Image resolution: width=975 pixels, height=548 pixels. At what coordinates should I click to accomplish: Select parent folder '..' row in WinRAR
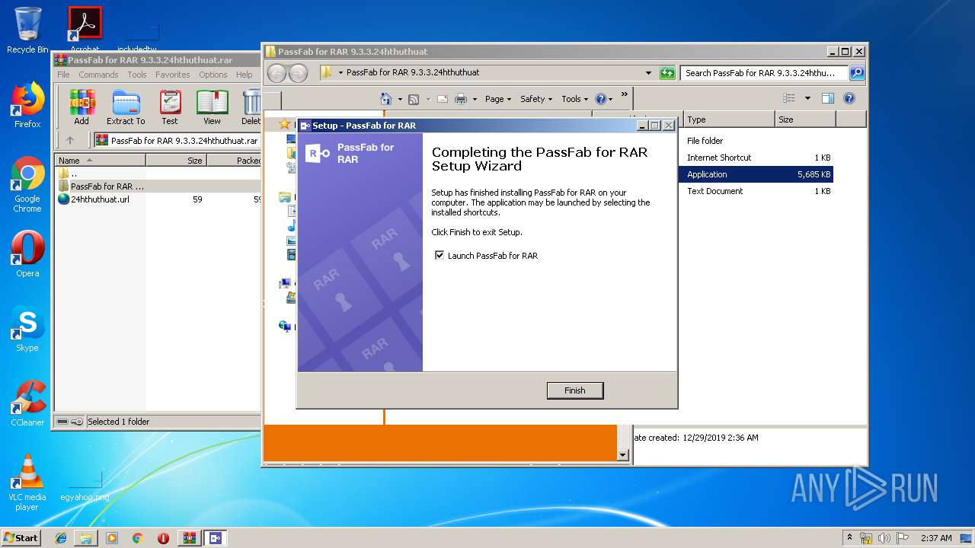[x=158, y=174]
